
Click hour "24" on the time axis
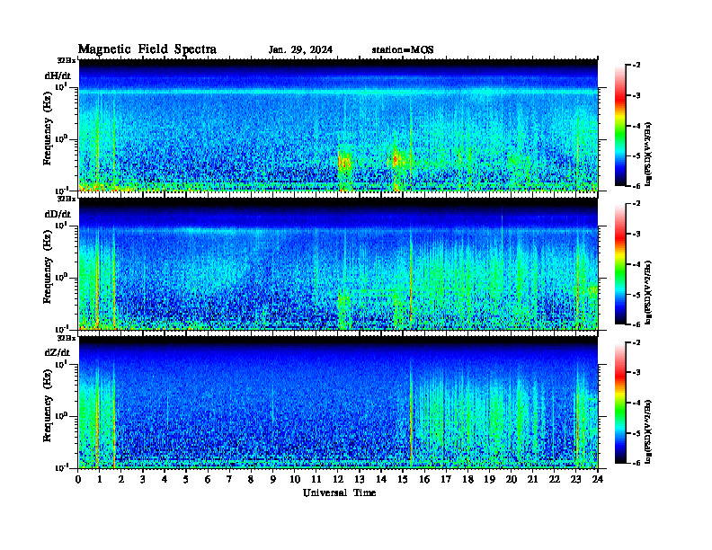pyautogui.click(x=598, y=479)
